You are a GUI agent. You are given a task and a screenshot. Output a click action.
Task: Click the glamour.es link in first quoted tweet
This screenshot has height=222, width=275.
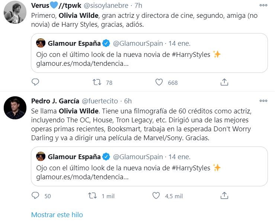click(83, 64)
